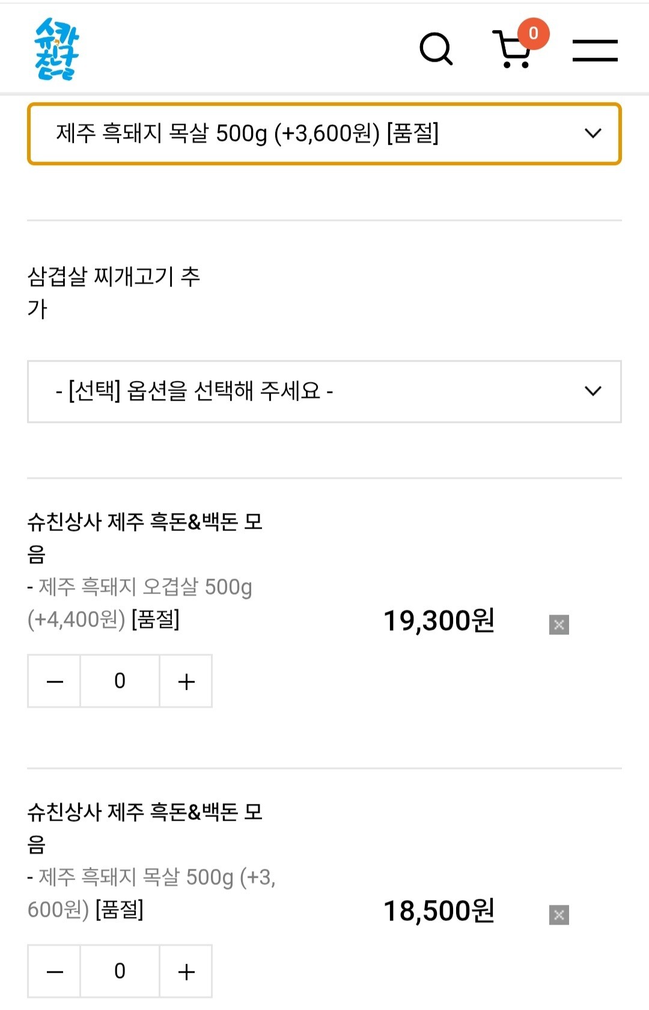Click the 19,300원 price text
This screenshot has height=1010, width=649.
(x=439, y=621)
